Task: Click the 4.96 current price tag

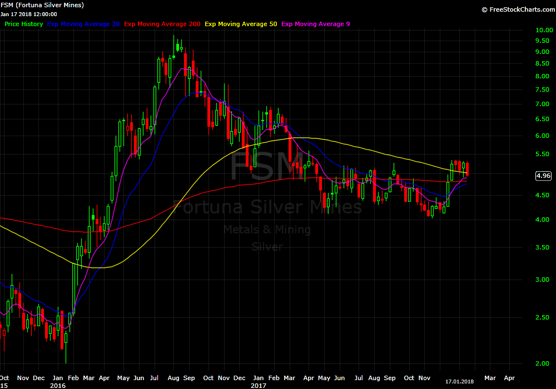Action: tap(543, 176)
